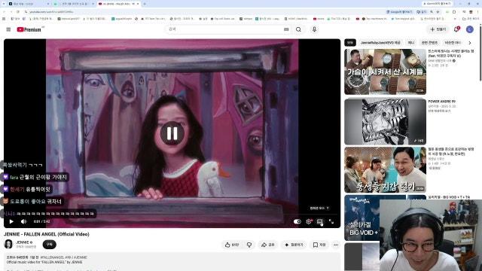482x271 pixels.
Task: Select the Jennie filter chip
Action: (411, 43)
